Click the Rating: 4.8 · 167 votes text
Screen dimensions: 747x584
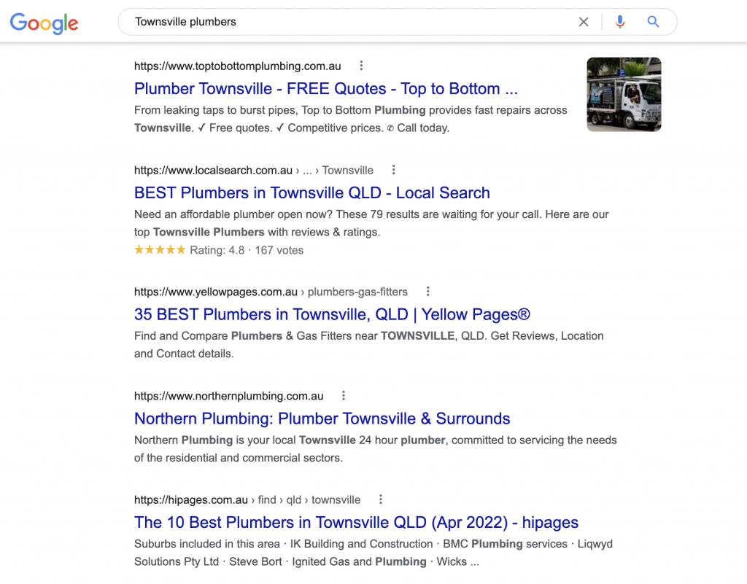pos(247,250)
